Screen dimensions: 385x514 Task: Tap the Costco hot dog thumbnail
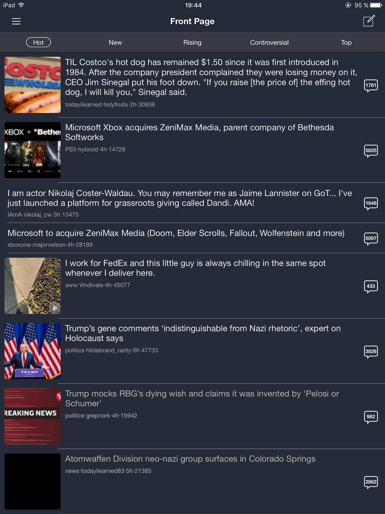point(32,85)
